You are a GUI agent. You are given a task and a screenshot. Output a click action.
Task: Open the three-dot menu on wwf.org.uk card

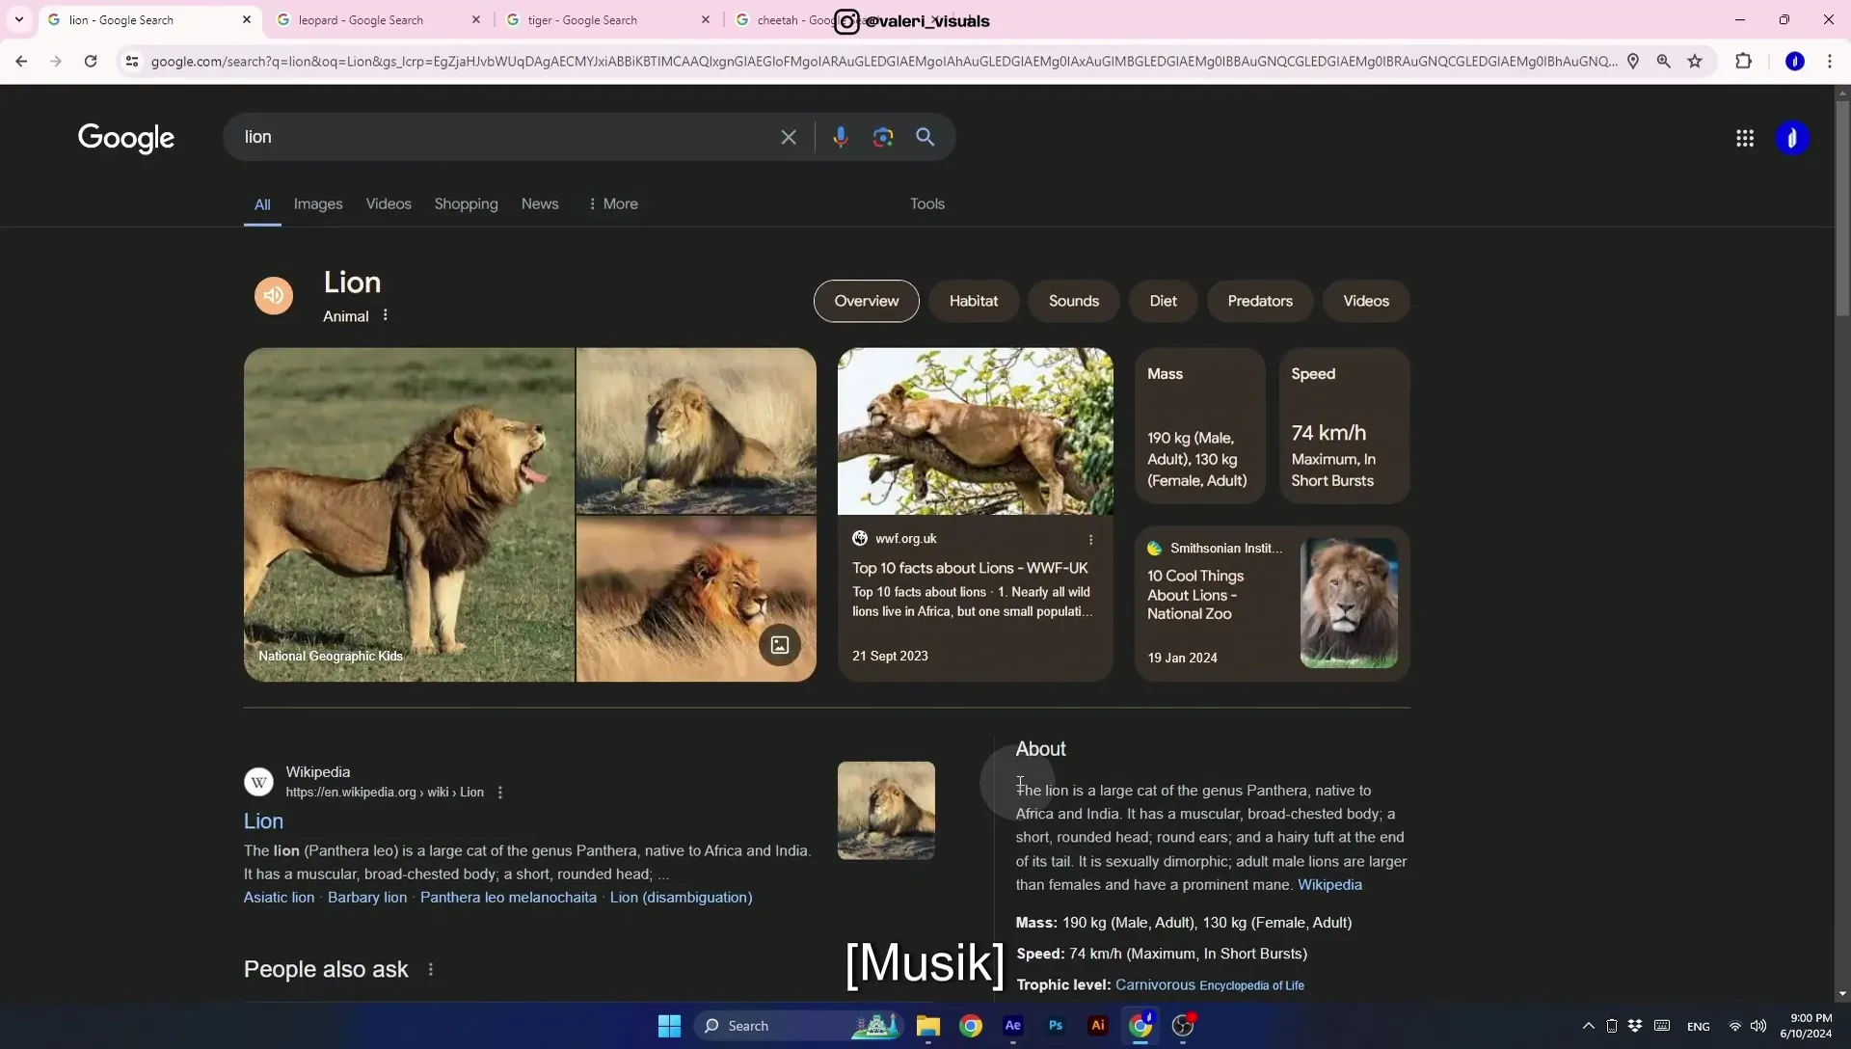point(1091,539)
